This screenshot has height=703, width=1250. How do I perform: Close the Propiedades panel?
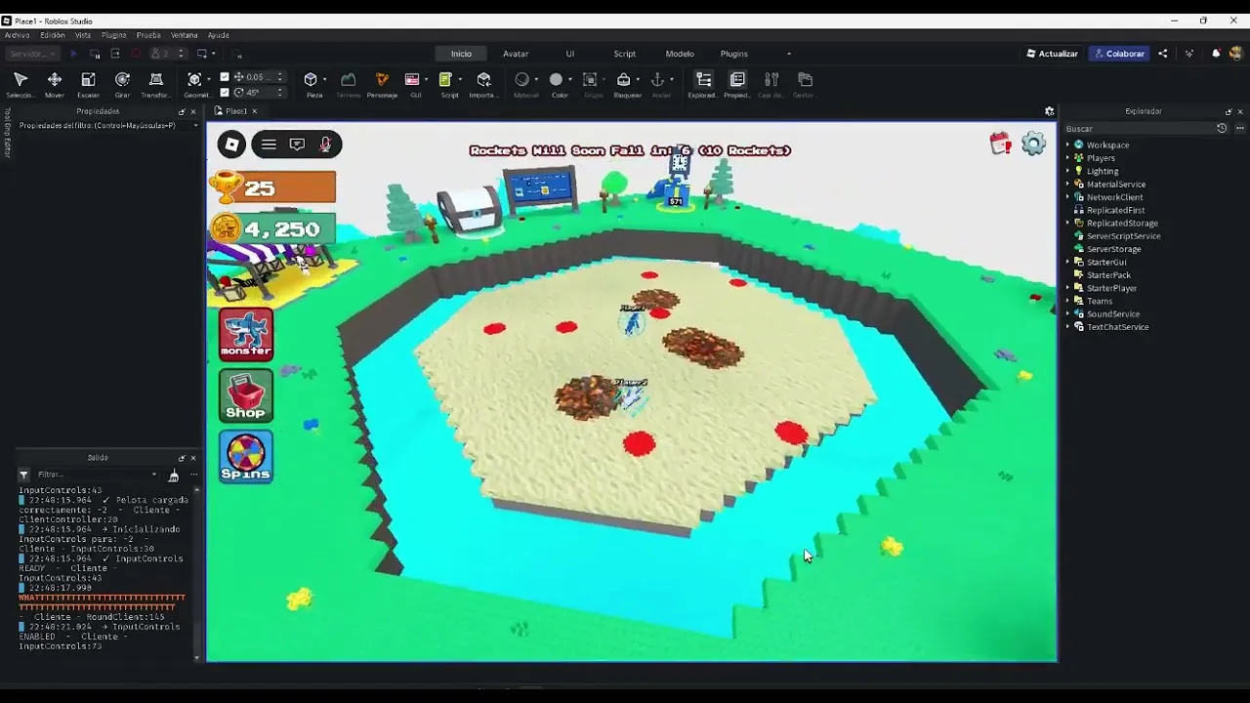point(192,111)
